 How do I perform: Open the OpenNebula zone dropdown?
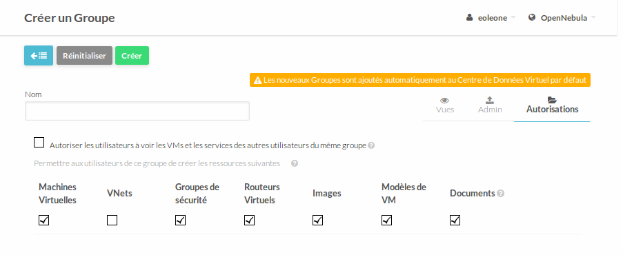[562, 18]
